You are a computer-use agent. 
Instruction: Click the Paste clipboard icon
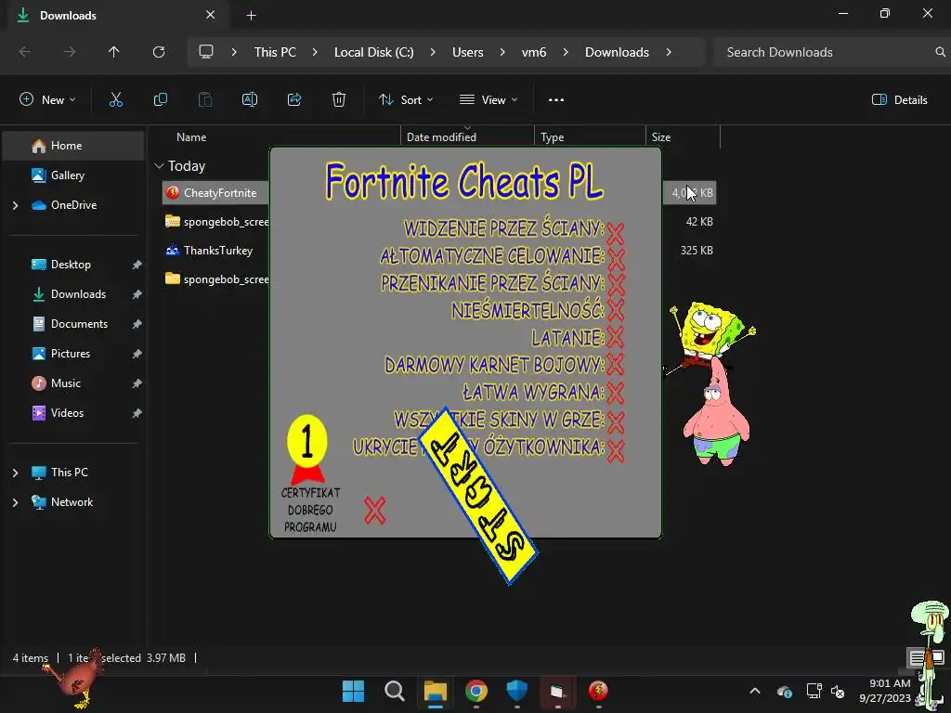[x=205, y=100]
